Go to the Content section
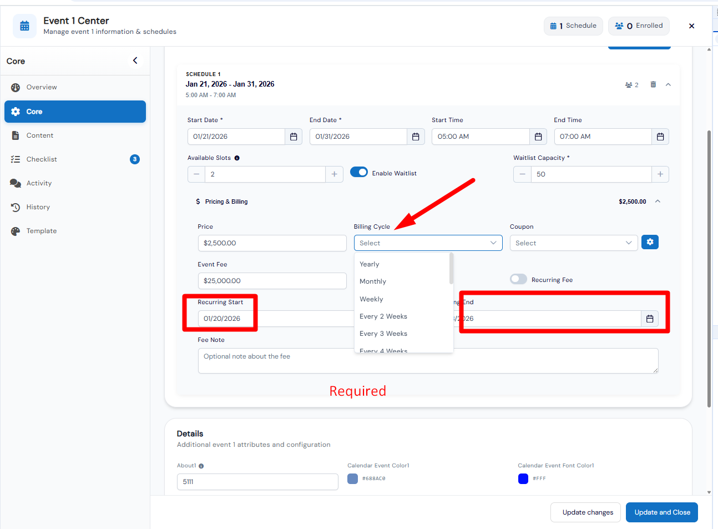Viewport: 718px width, 529px height. pos(75,135)
